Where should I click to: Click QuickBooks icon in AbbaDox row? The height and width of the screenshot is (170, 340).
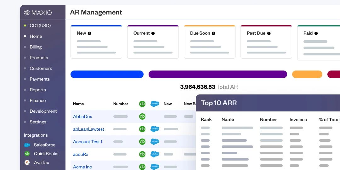click(142, 116)
